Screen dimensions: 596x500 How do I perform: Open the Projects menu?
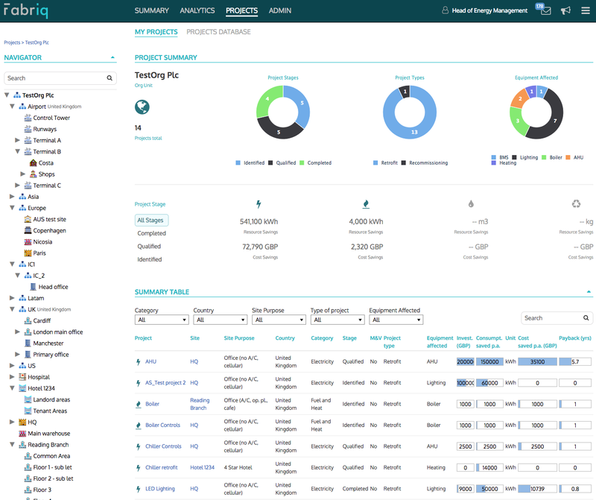[x=241, y=10]
